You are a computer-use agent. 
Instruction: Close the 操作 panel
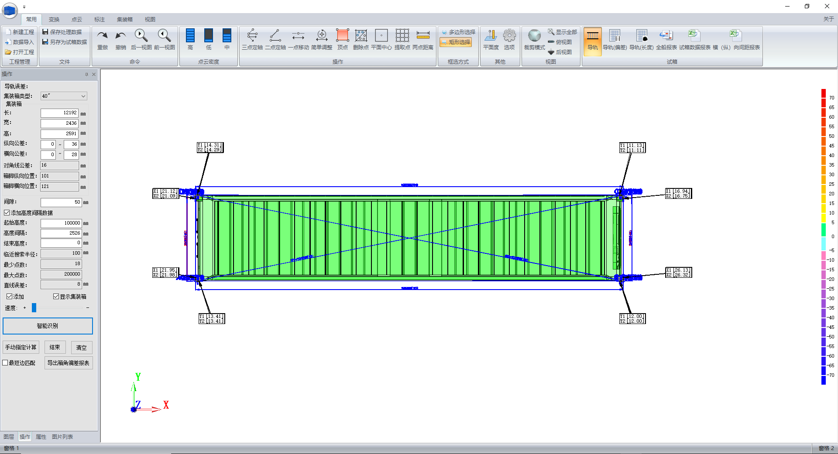tap(94, 74)
